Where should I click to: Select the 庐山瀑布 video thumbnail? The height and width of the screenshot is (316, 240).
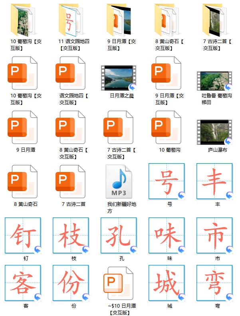[214, 132]
